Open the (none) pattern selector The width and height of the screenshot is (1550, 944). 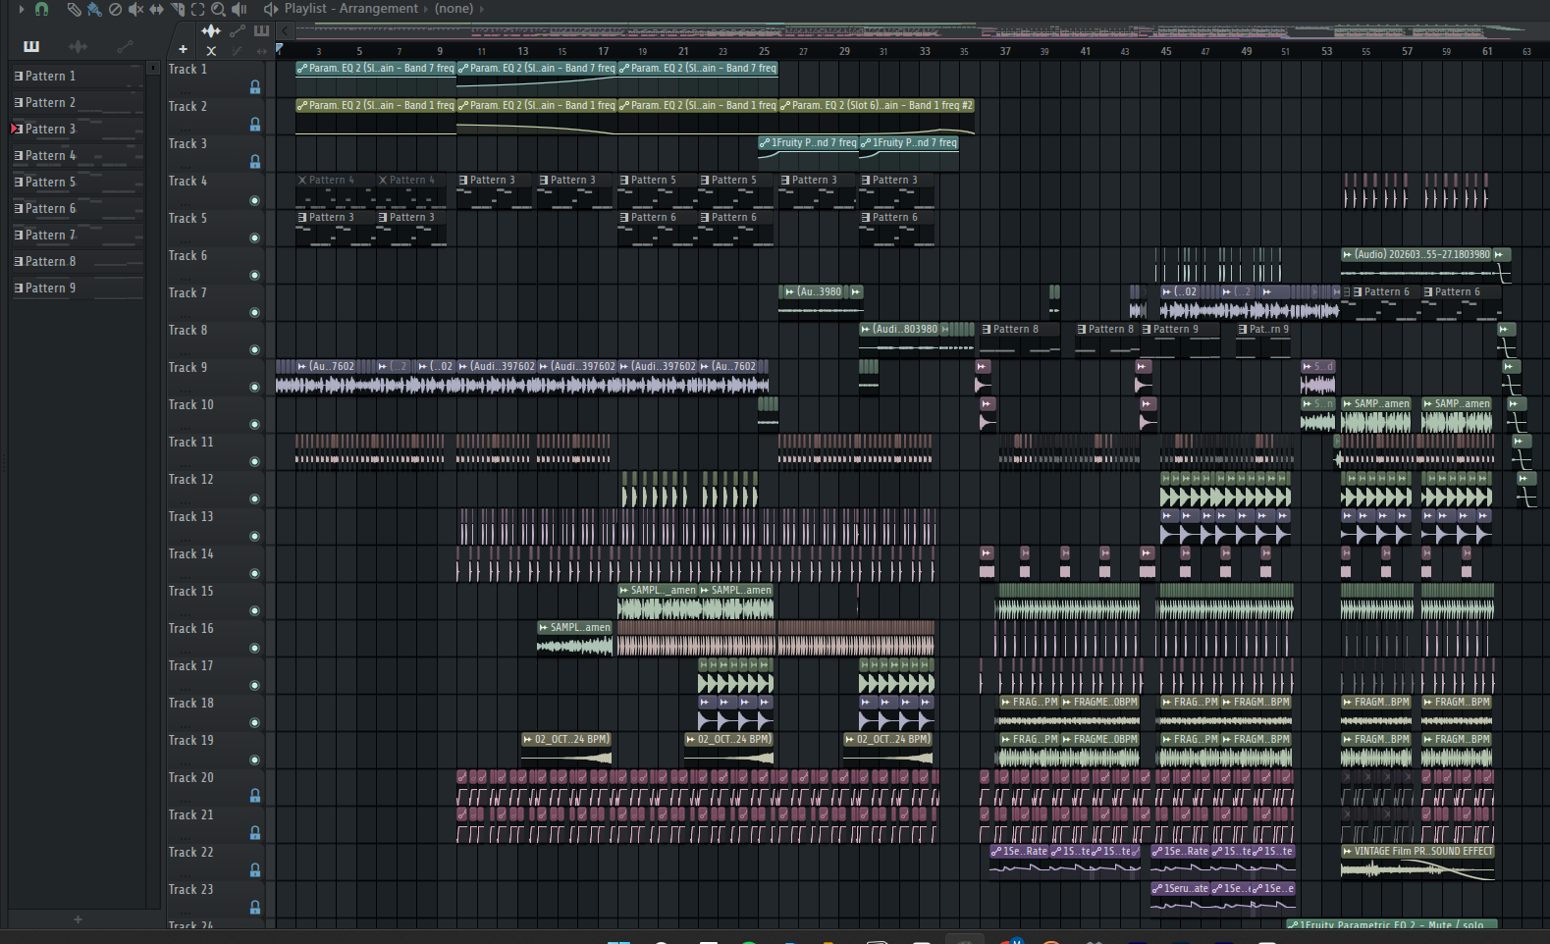(454, 9)
